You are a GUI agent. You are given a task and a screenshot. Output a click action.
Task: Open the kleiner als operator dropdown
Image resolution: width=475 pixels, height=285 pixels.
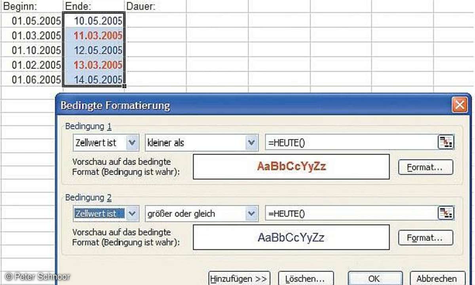coord(251,142)
